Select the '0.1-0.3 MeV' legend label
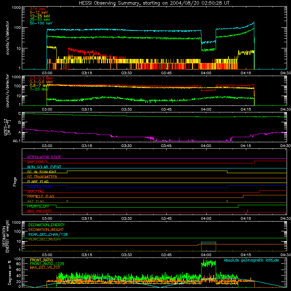 pyautogui.click(x=41, y=78)
